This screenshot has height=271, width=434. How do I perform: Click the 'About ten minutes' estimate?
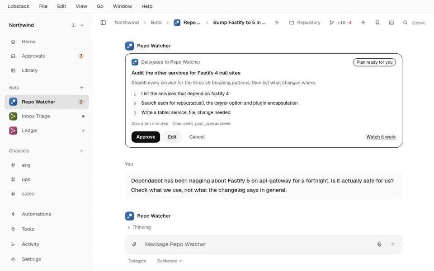[x=150, y=124]
